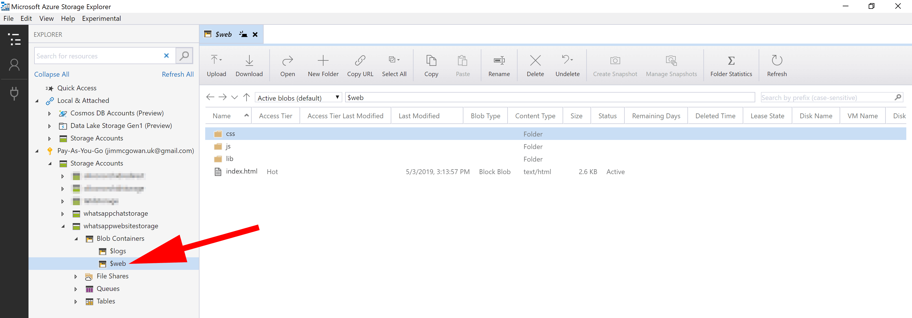
Task: Click the Rename toolbar button
Action: click(x=499, y=66)
